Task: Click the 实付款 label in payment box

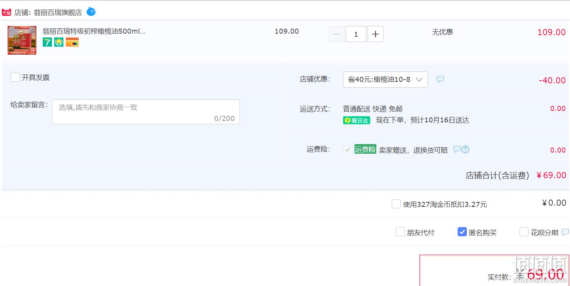Action: [499, 277]
